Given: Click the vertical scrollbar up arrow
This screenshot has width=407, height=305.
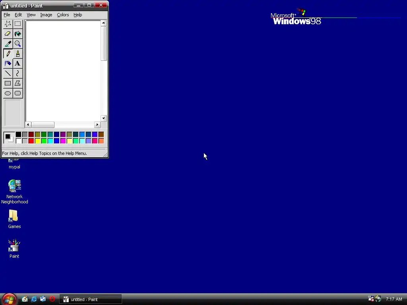Looking at the screenshot, I should click(104, 23).
